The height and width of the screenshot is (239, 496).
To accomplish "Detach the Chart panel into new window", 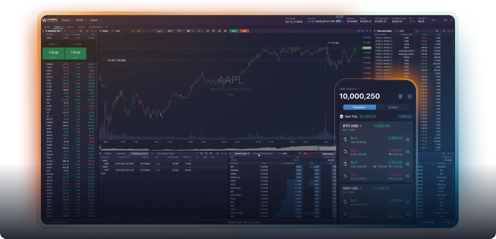I will click(x=359, y=31).
